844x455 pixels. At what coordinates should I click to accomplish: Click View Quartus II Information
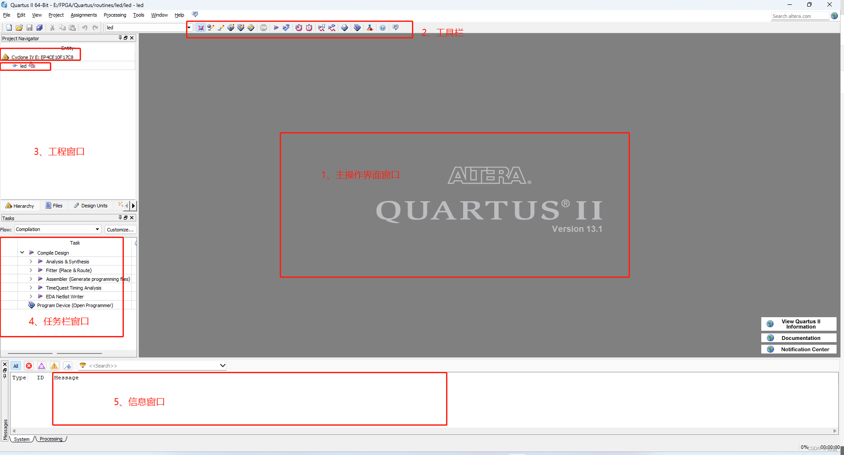pos(798,324)
